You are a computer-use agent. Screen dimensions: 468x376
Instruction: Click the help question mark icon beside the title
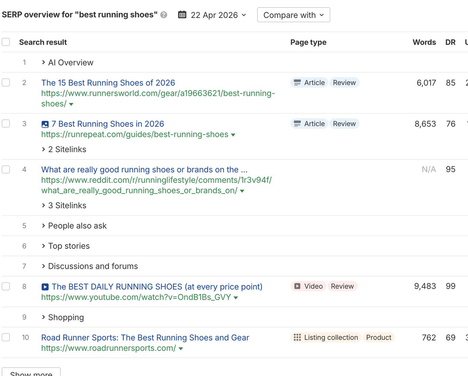click(164, 15)
